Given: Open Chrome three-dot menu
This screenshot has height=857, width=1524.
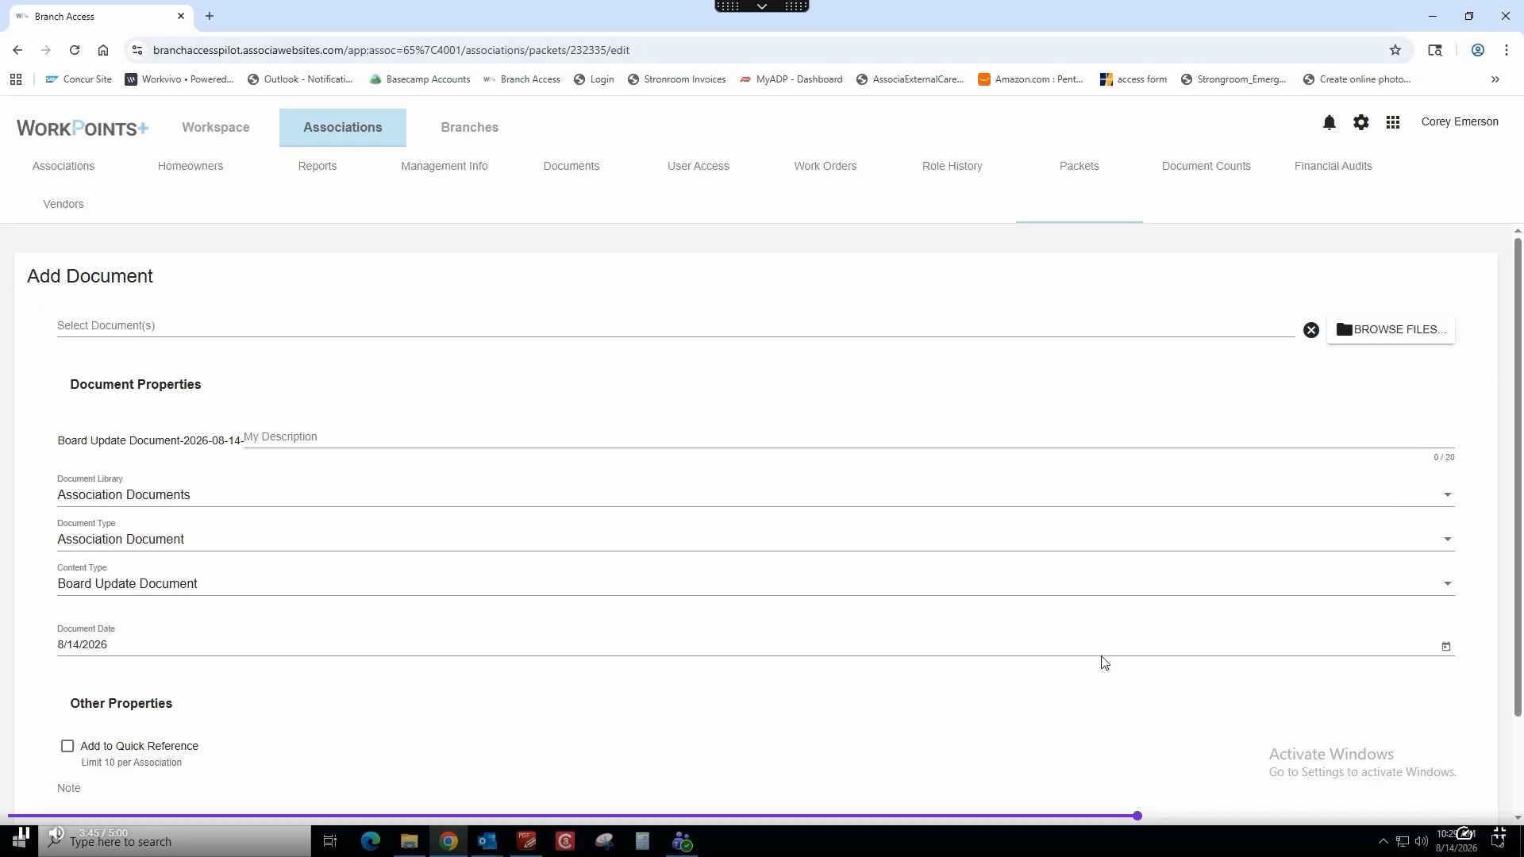Looking at the screenshot, I should (1507, 50).
